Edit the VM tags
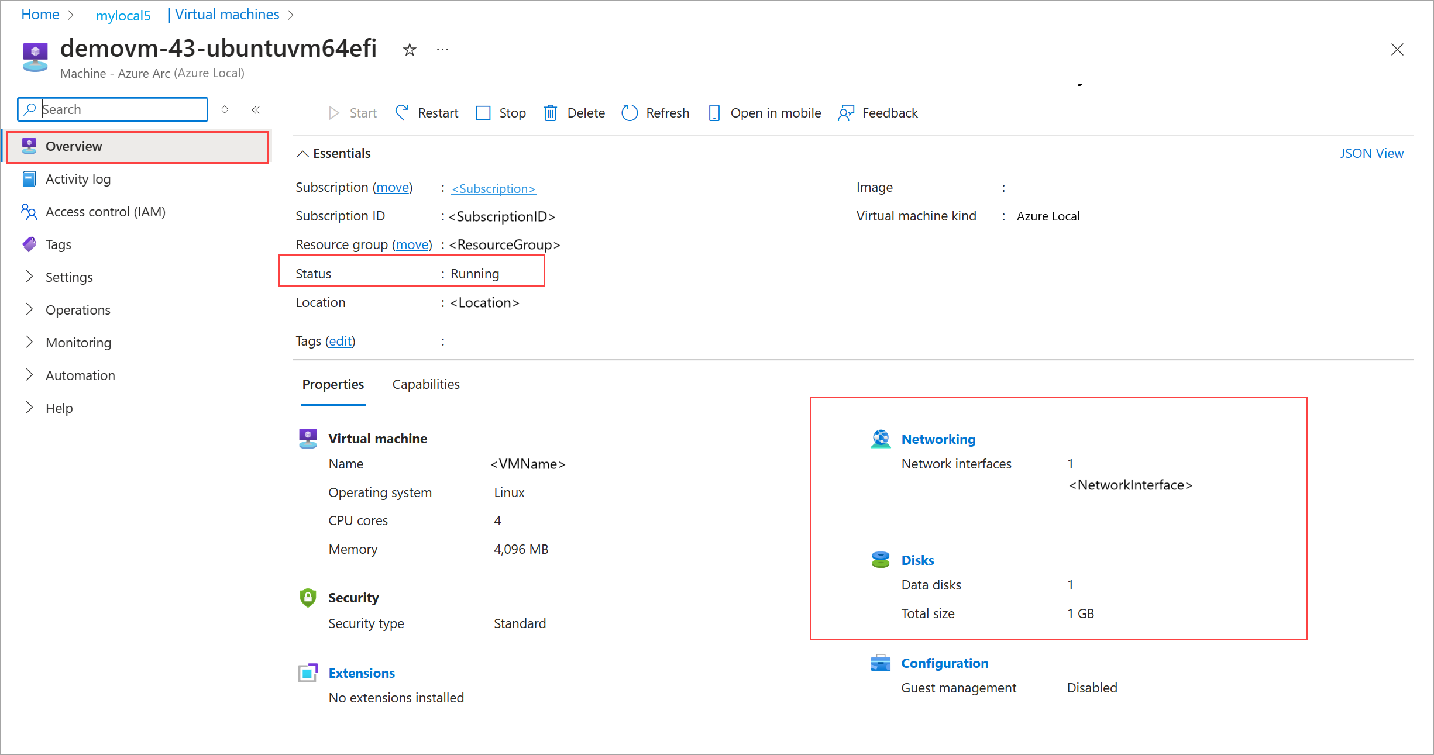Image resolution: width=1434 pixels, height=755 pixels. pyautogui.click(x=340, y=341)
